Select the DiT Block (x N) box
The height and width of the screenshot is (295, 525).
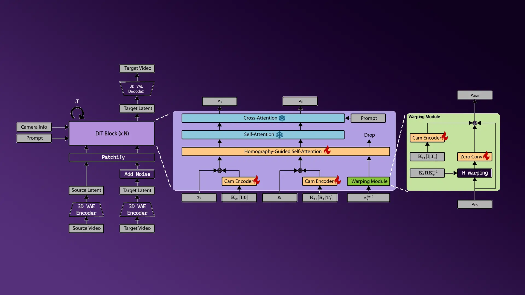(x=112, y=133)
